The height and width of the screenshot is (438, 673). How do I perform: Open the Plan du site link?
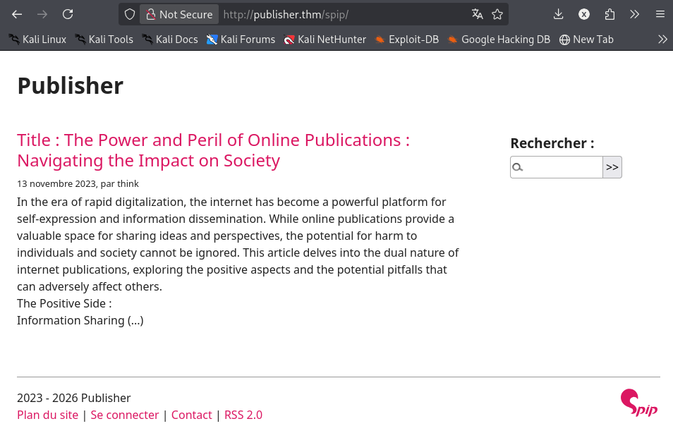[48, 415]
